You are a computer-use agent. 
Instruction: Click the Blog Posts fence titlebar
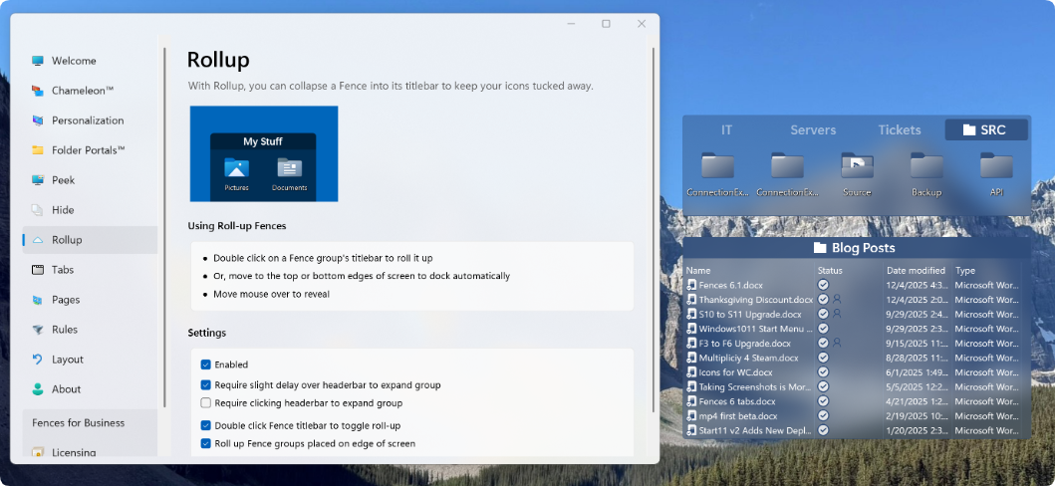pyautogui.click(x=856, y=248)
